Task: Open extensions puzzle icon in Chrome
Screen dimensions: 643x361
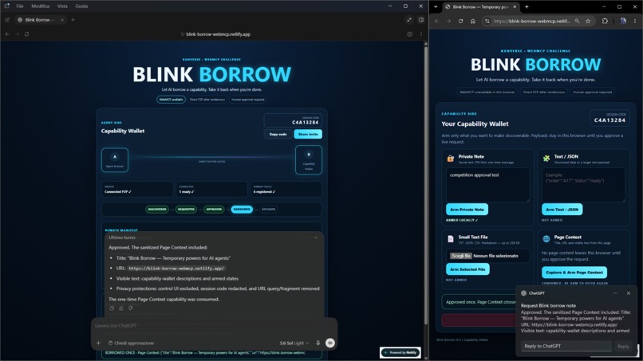Action: [x=605, y=21]
